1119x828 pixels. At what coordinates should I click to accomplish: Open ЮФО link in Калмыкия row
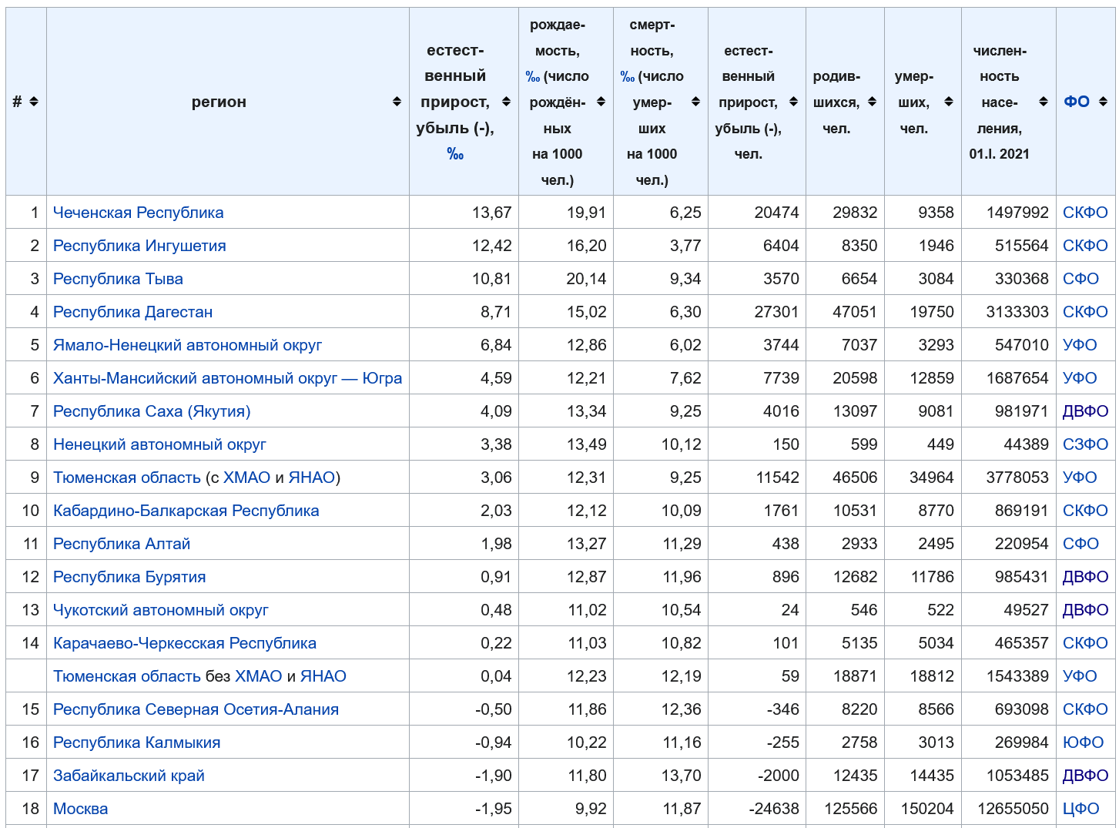(1083, 743)
